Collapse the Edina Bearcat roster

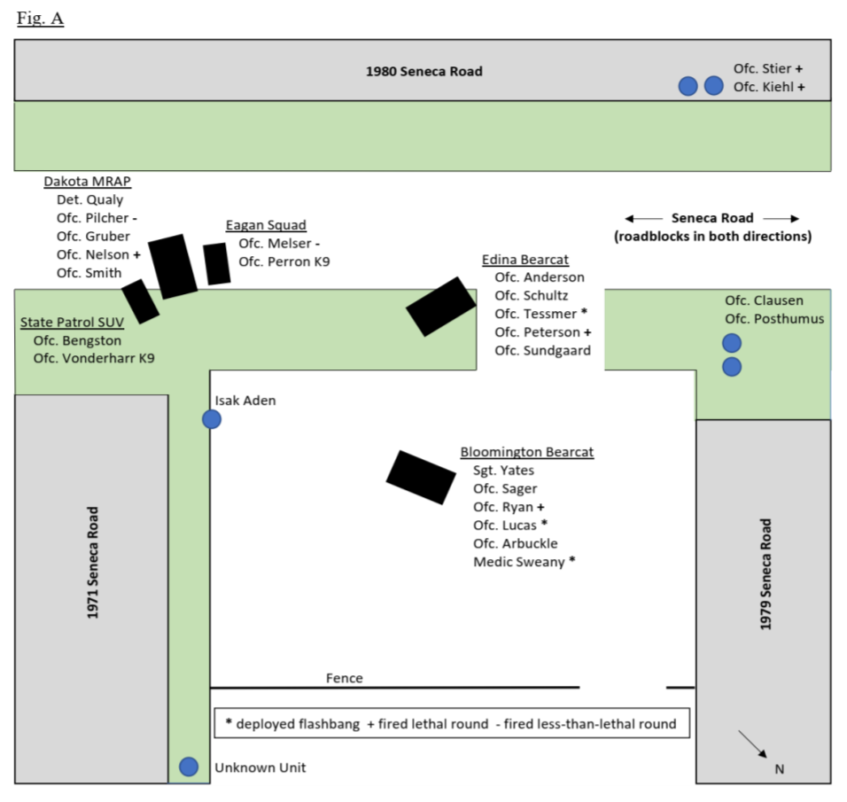(525, 259)
